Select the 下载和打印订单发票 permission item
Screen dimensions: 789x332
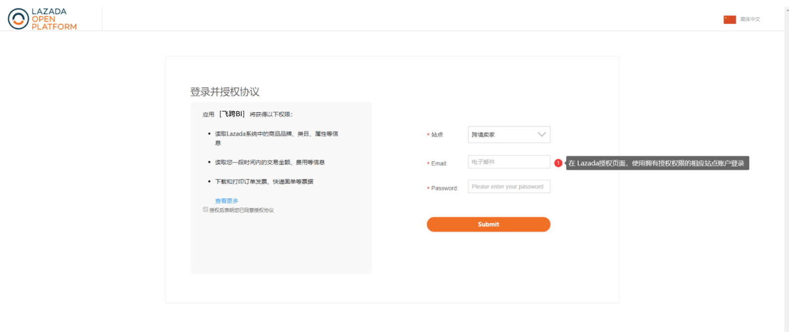264,182
